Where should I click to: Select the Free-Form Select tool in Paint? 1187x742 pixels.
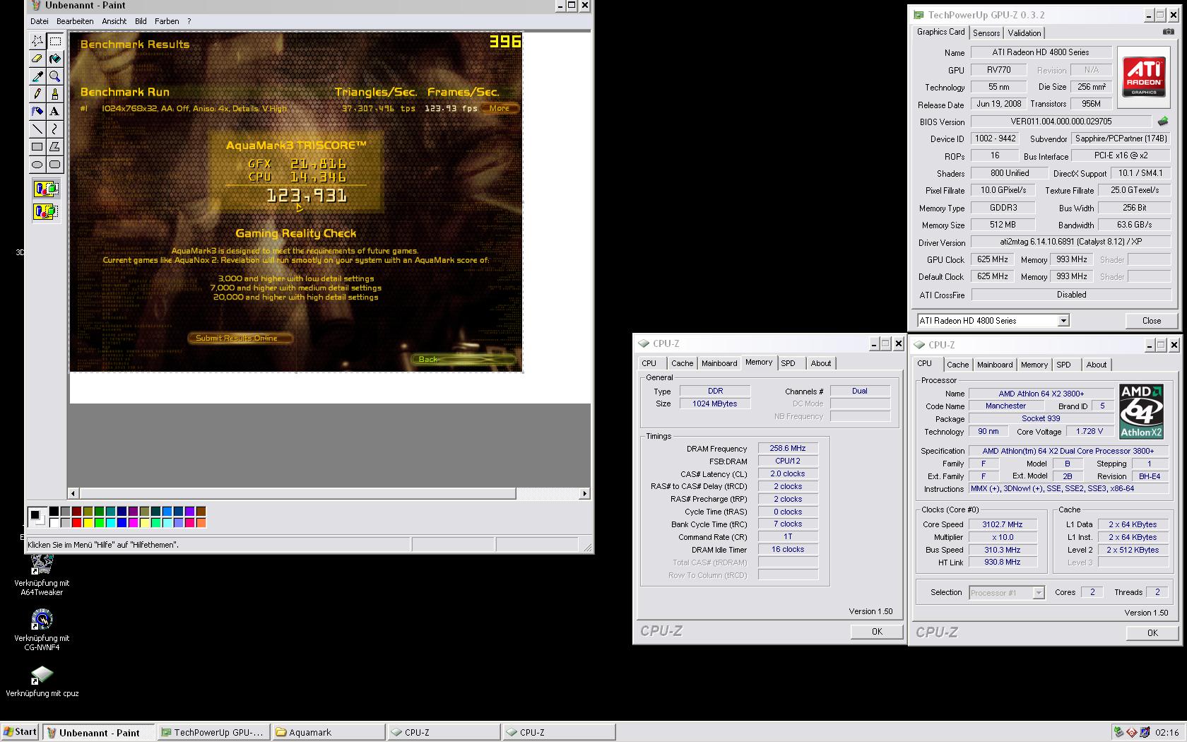pos(37,41)
